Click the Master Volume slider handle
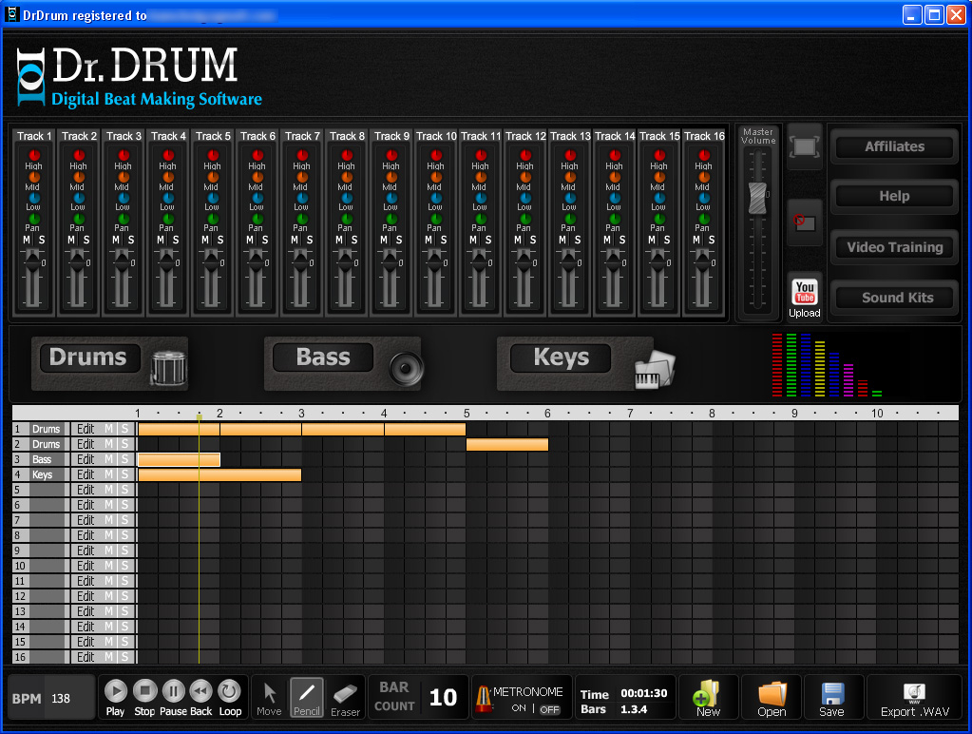 757,198
